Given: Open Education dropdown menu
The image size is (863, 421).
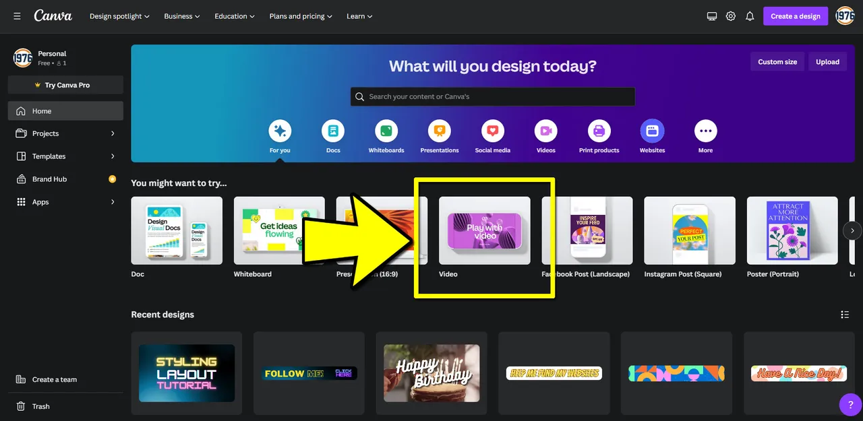Looking at the screenshot, I should tap(235, 16).
